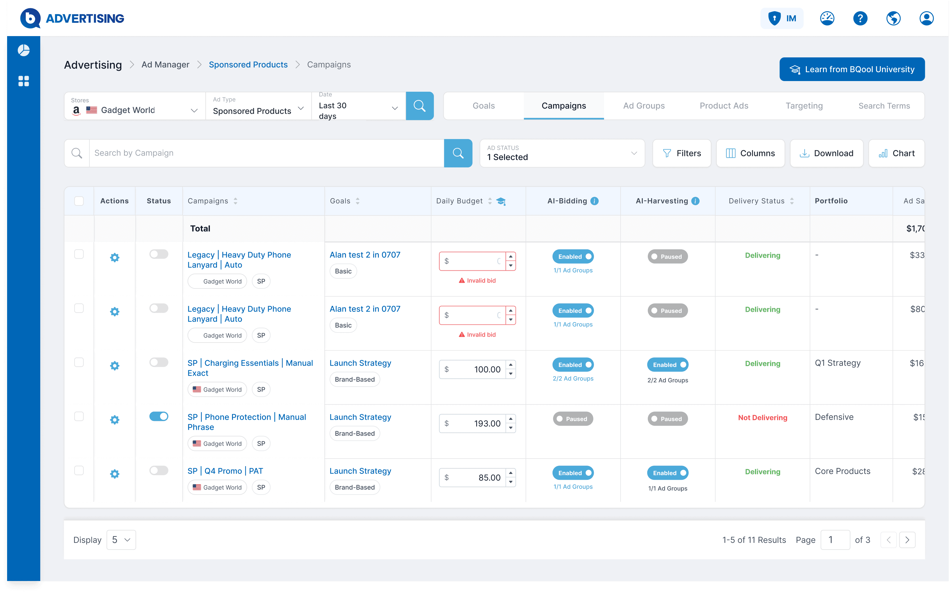Open the Display rows-per-page dropdown
This screenshot has height=594, width=950.
[x=121, y=539]
